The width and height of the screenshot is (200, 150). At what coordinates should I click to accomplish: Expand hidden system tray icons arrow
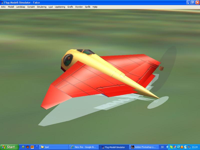click(x=167, y=147)
